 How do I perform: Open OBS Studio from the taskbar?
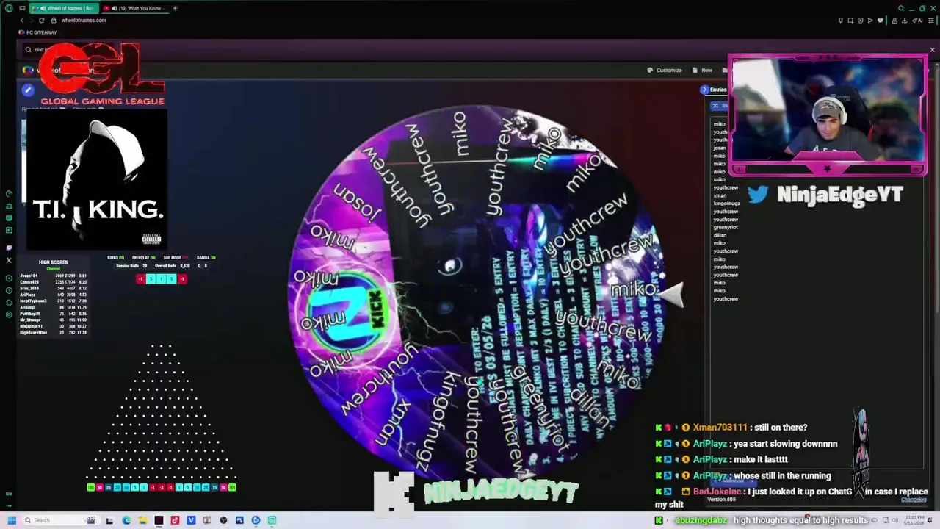(223, 520)
